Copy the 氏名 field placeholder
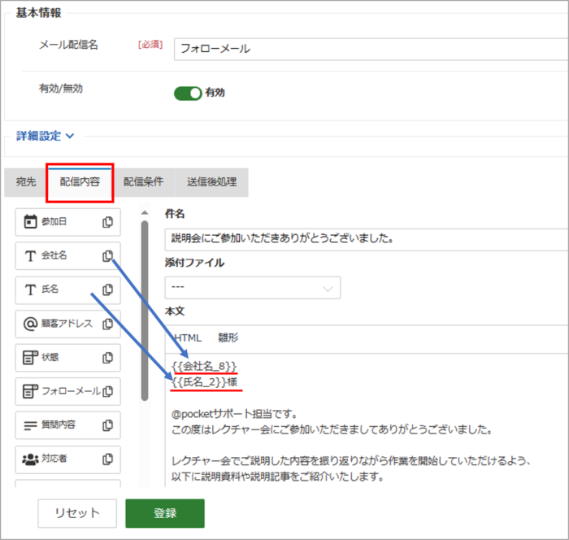The height and width of the screenshot is (540, 569). click(x=107, y=290)
